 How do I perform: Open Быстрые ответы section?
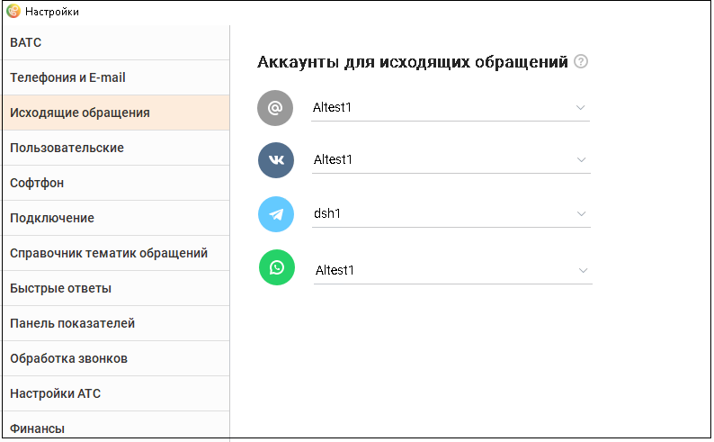click(116, 288)
